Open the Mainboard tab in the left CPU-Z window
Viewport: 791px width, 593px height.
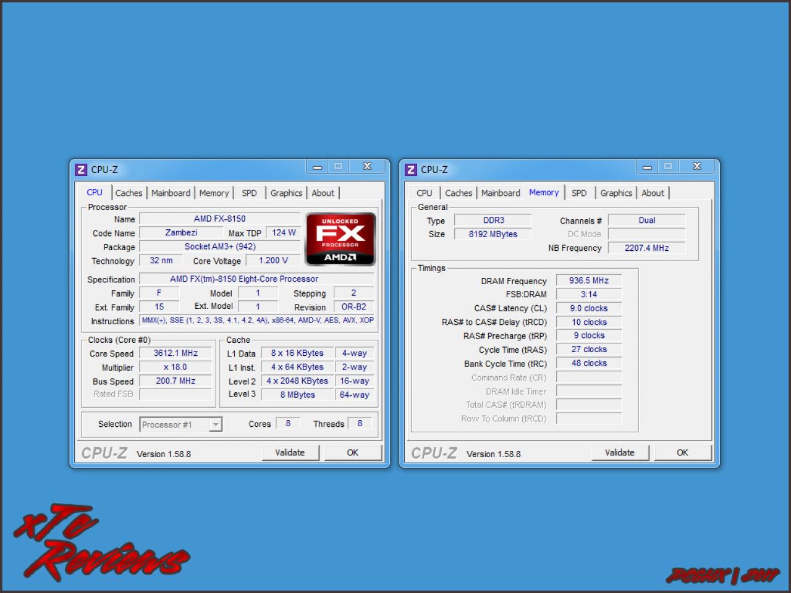[171, 193]
